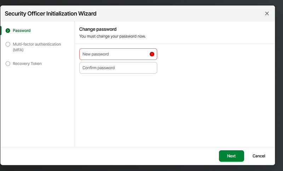Click the Change password heading
Image resolution: width=283 pixels, height=171 pixels.
(98, 29)
